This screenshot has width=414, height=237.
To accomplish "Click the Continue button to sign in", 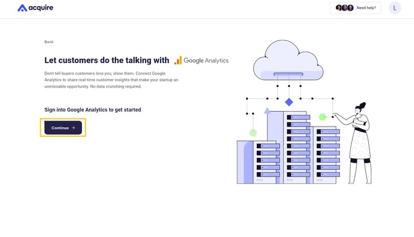I will coord(63,128).
